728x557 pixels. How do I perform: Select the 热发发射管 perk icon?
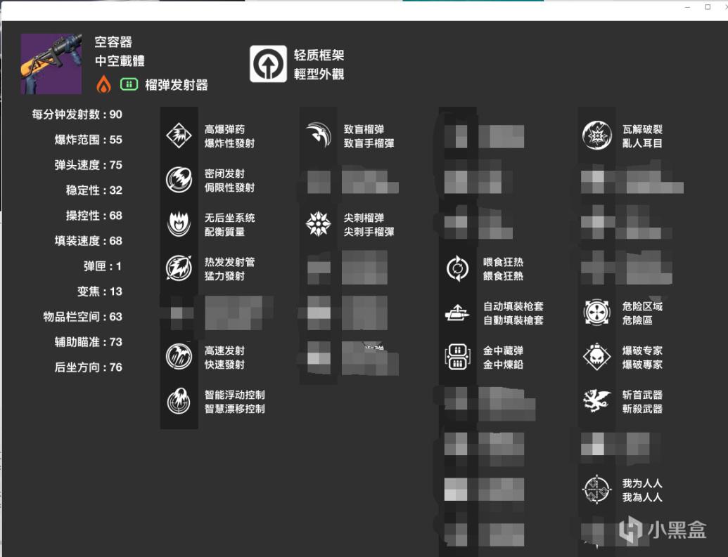179,268
